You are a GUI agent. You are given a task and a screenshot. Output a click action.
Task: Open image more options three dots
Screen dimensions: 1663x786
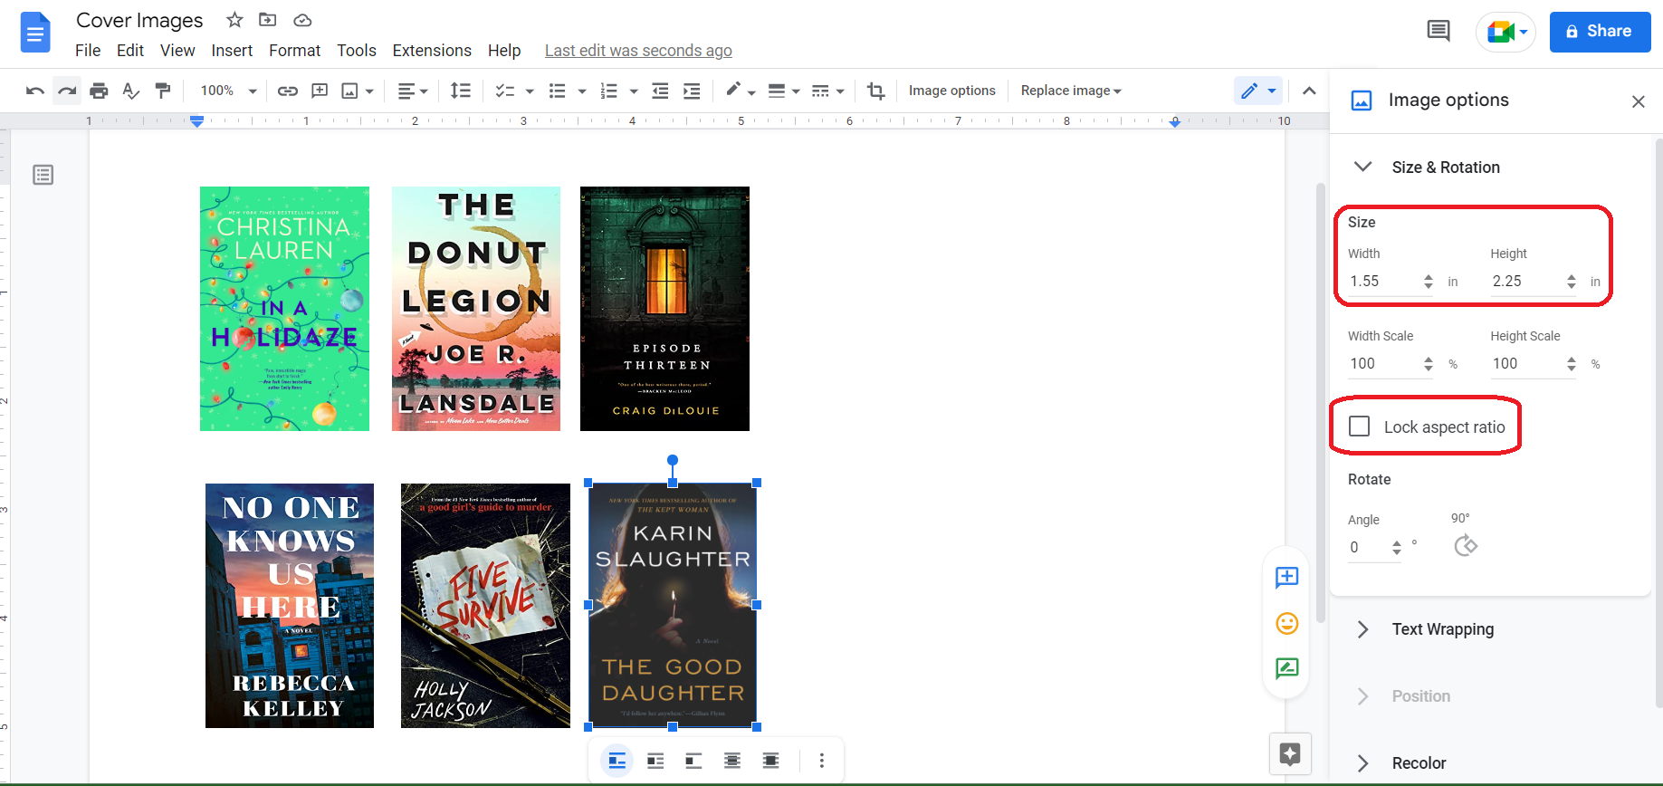click(x=822, y=761)
